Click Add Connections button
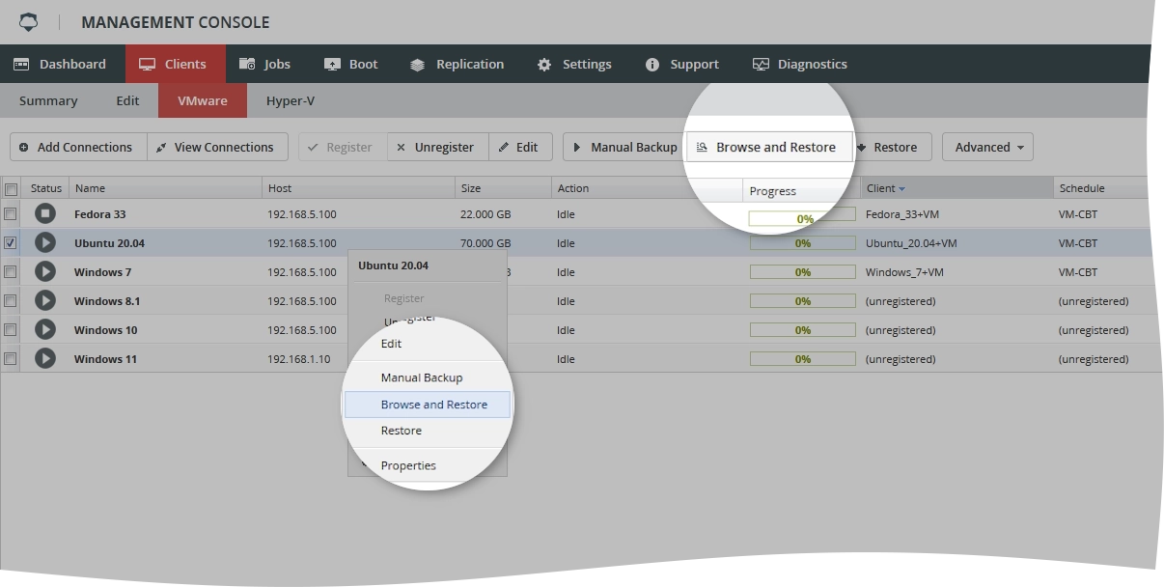 (78, 147)
